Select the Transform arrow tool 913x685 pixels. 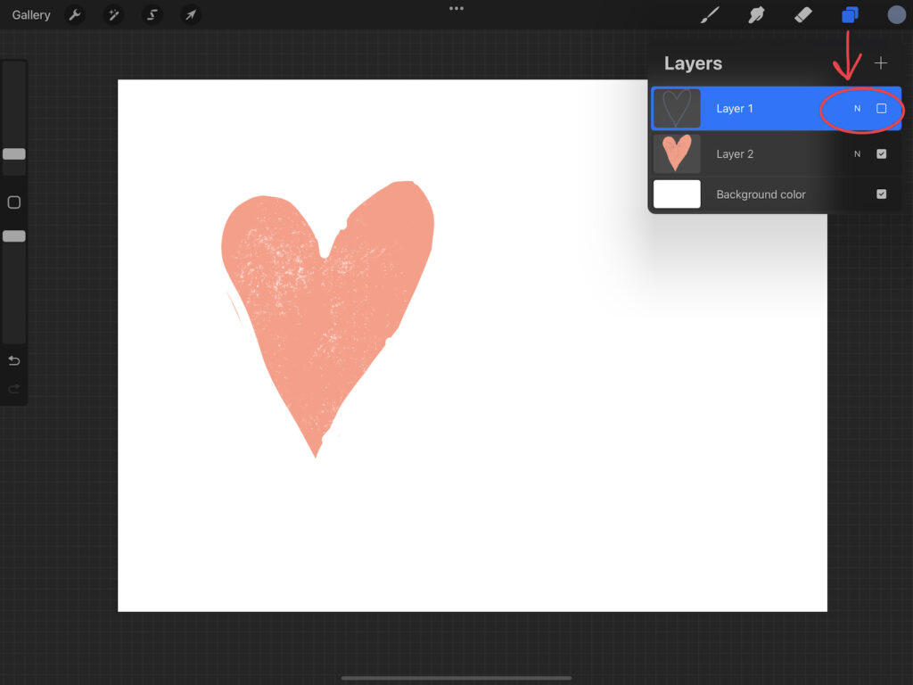point(190,15)
